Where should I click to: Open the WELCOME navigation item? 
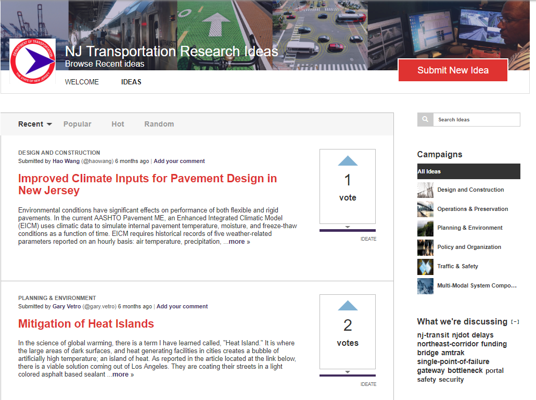82,82
